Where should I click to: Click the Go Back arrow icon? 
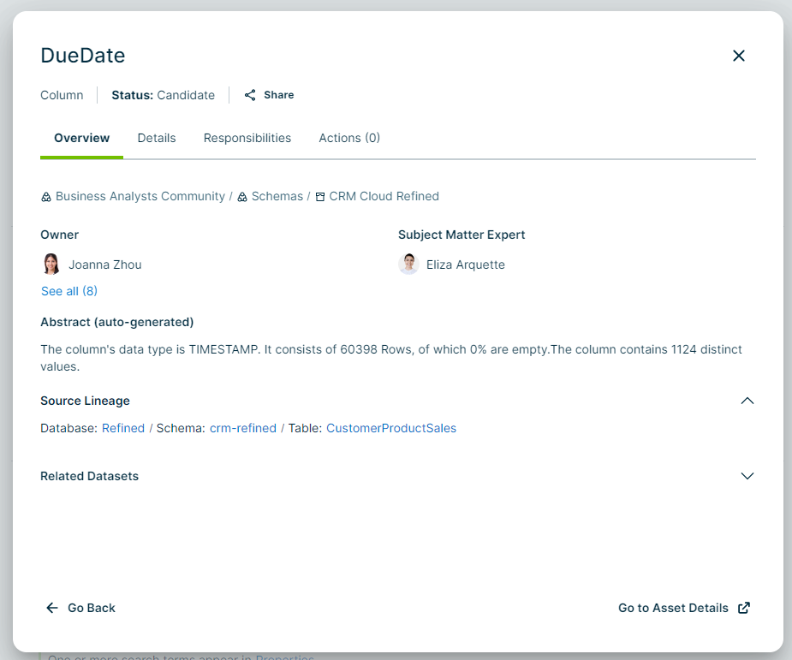pos(52,608)
